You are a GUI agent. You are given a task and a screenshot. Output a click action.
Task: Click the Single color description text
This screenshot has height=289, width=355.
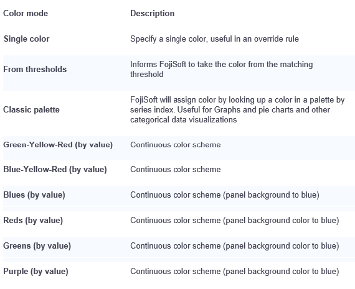tap(214, 39)
